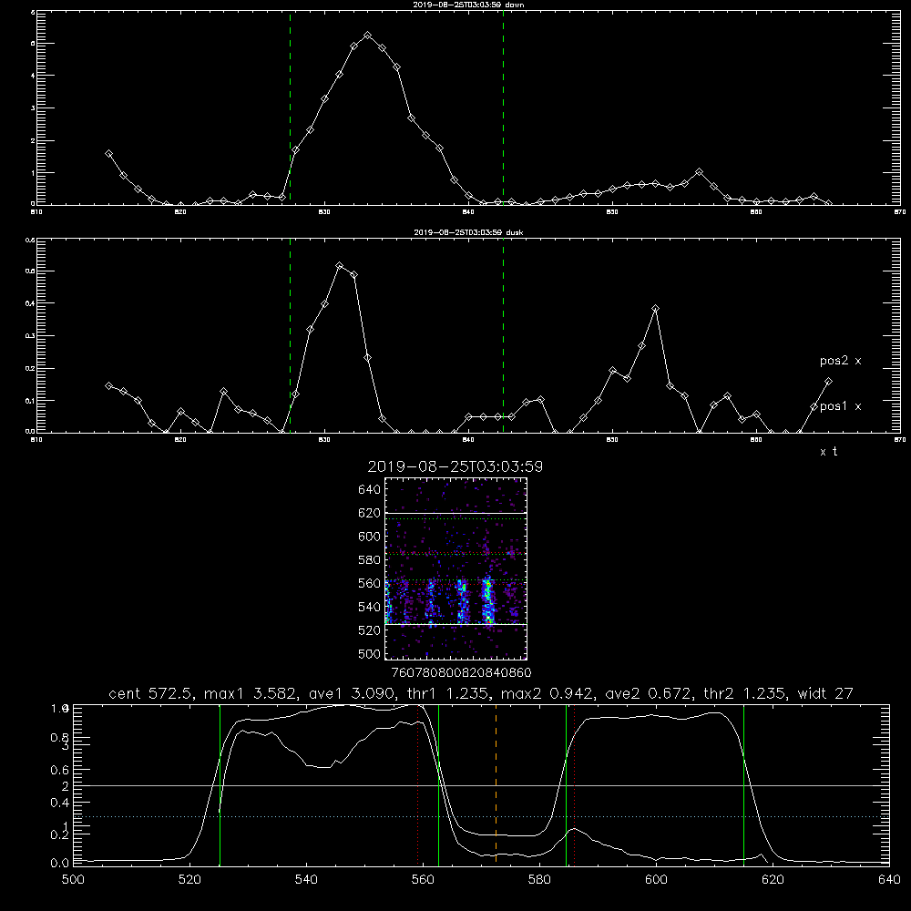
Task: Click the 'x t' label below the dusk plot
Action: [x=828, y=452]
